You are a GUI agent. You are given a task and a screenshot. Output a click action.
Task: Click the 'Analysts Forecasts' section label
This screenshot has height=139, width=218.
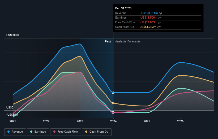pyautogui.click(x=128, y=41)
